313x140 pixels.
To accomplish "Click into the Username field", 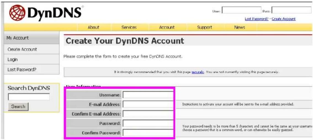I will (148, 95).
